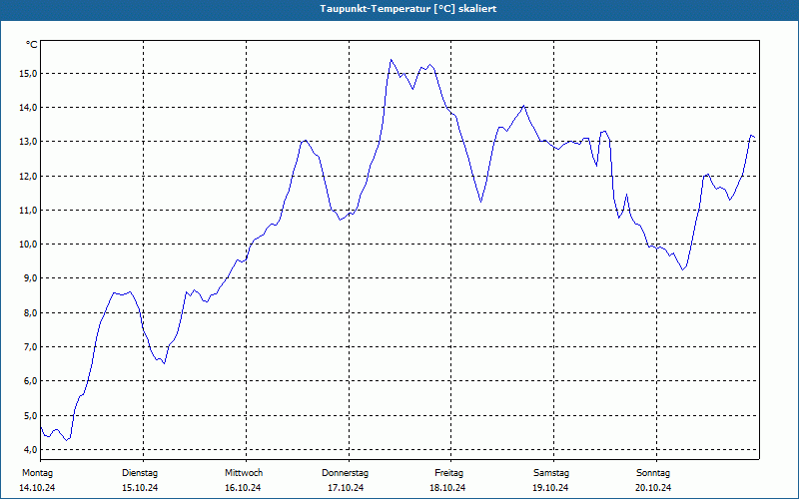
Task: Click the Samstag day label
Action: click(551, 473)
